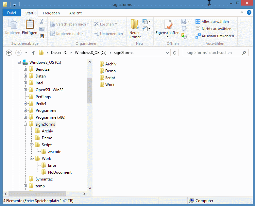Image resolution: width=255 pixels, height=206 pixels.
Task: Open the Ansicht ribbon tab
Action: click(x=75, y=13)
